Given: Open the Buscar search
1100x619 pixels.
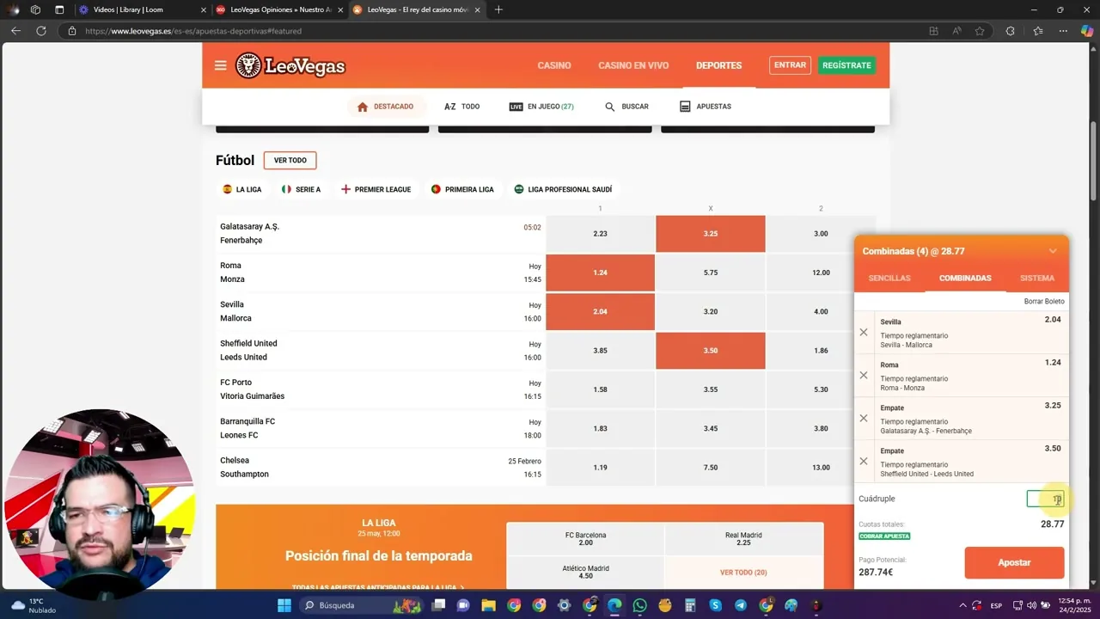Looking at the screenshot, I should (626, 107).
